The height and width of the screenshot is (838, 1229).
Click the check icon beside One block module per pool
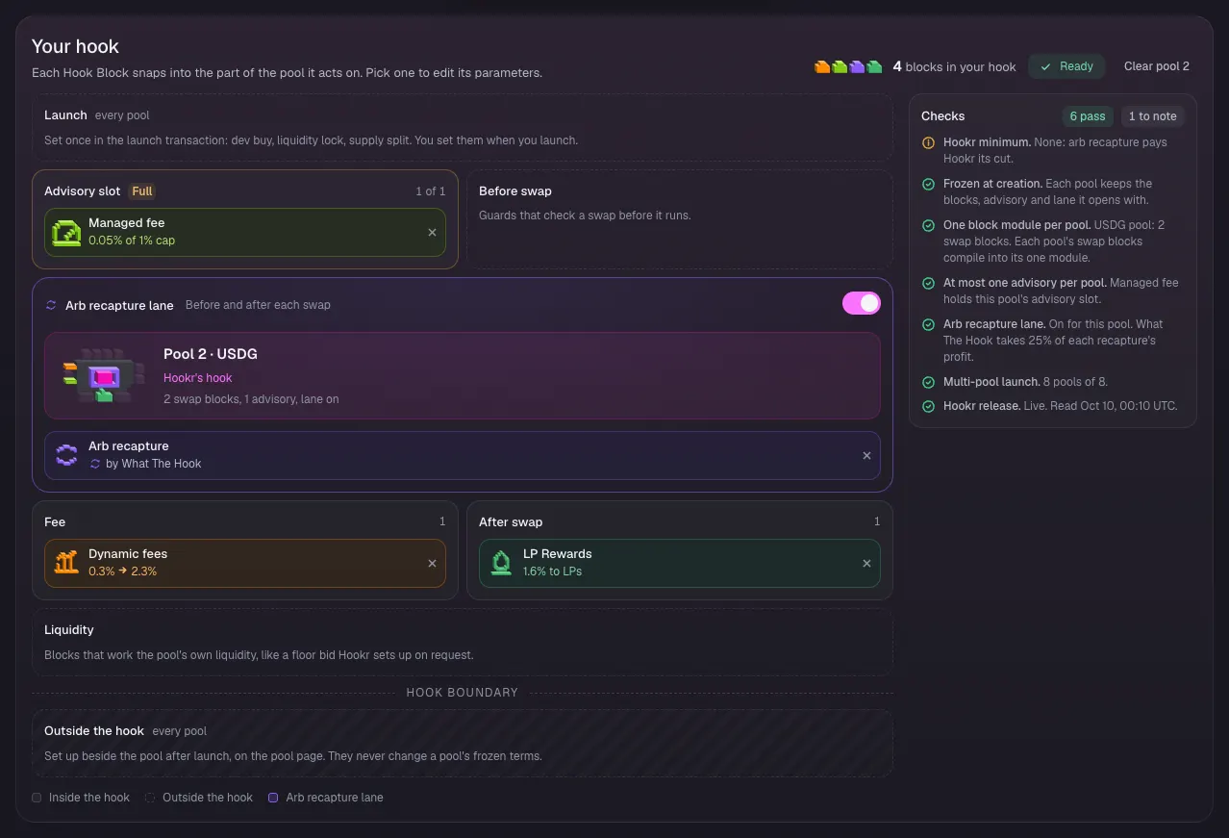(928, 225)
